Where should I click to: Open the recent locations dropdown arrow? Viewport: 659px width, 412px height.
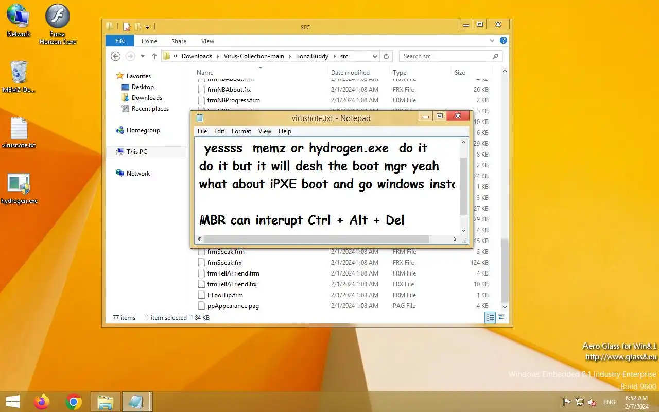(x=142, y=56)
